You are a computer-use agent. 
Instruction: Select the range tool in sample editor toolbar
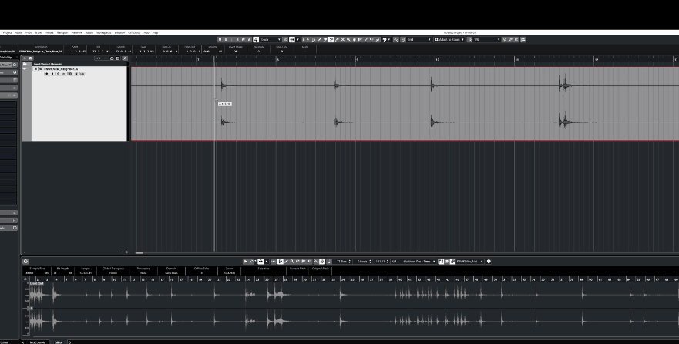tap(281, 262)
